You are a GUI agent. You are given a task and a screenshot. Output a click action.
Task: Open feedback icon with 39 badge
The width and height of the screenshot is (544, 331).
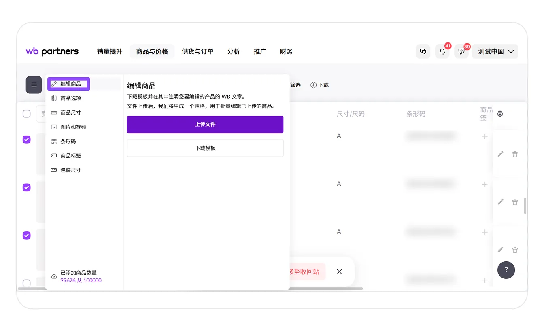pos(461,51)
